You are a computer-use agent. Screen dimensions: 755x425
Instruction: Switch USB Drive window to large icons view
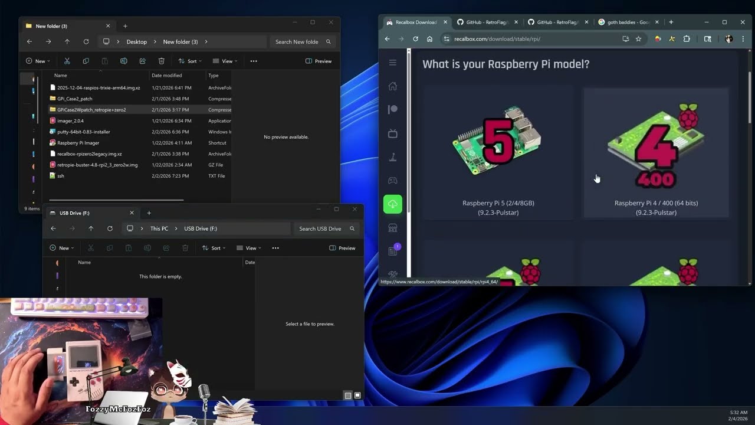(357, 395)
